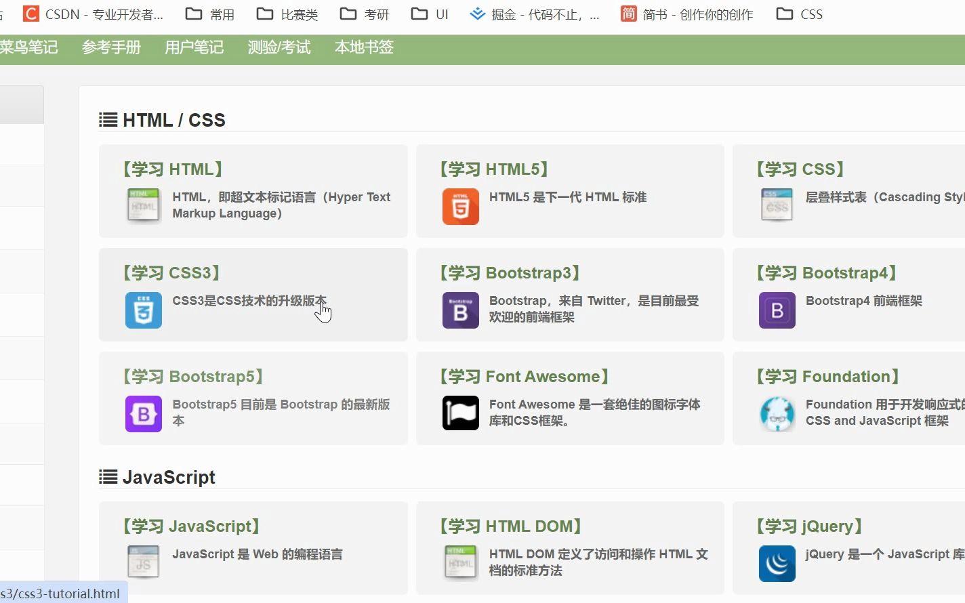Open the 【学习 jQuery】 heading link
This screenshot has width=965, height=603.
810,526
